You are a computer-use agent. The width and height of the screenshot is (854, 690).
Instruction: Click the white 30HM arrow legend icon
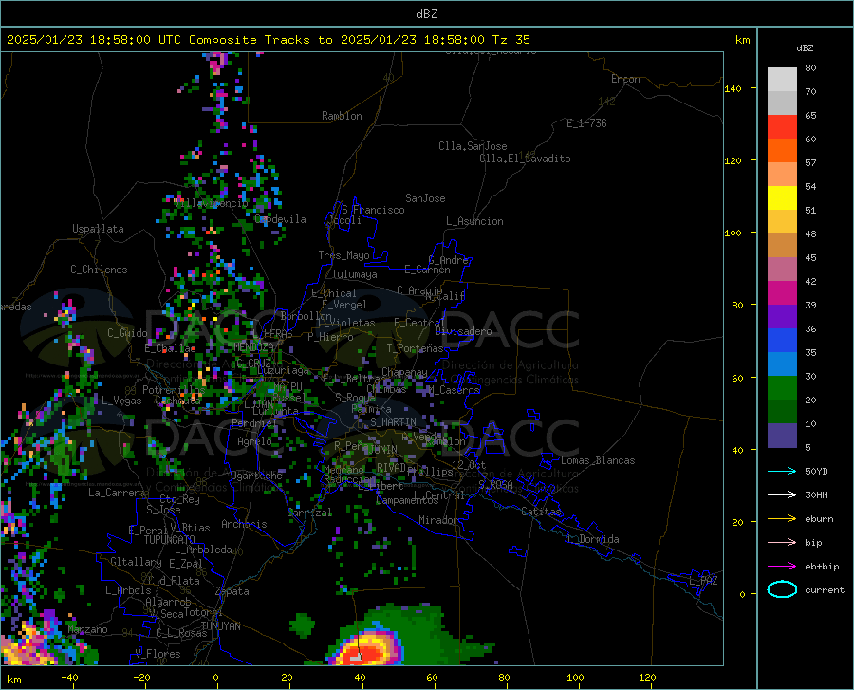coord(782,494)
